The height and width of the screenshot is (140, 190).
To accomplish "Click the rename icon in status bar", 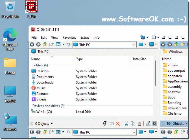I will (x=111, y=124).
